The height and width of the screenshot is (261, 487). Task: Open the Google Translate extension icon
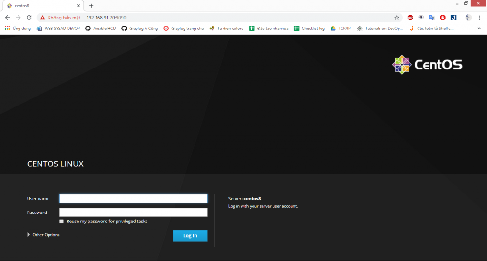coord(432,18)
